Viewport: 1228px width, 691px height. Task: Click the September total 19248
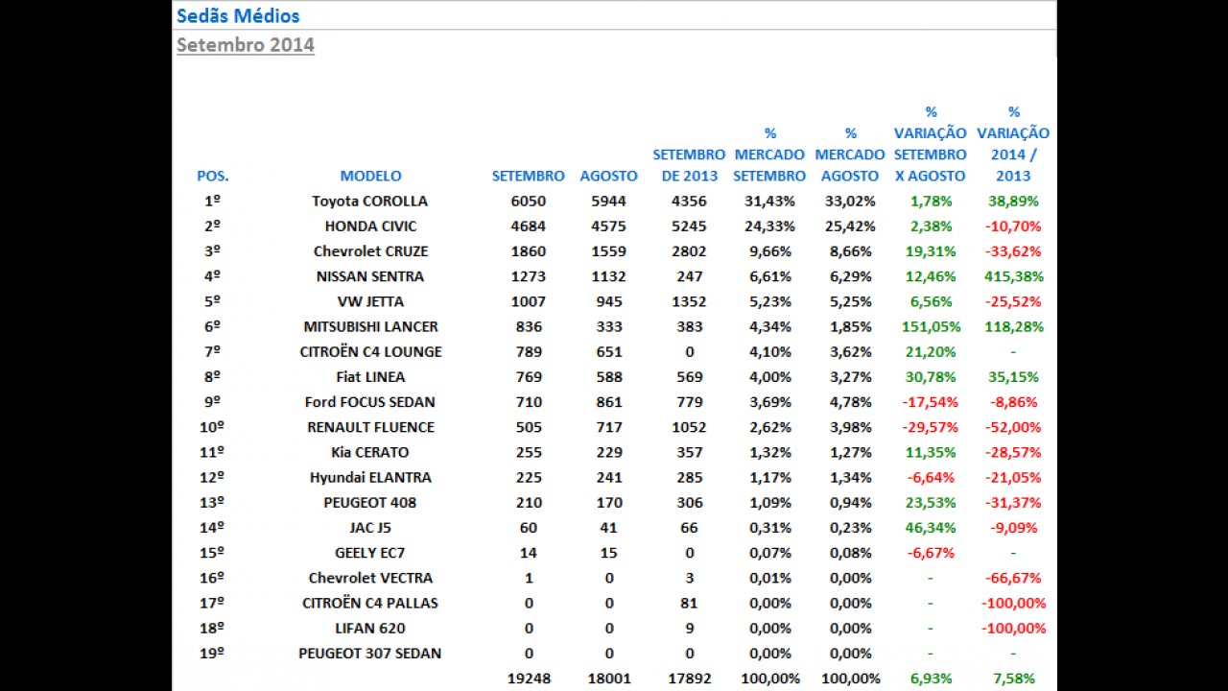pos(529,678)
